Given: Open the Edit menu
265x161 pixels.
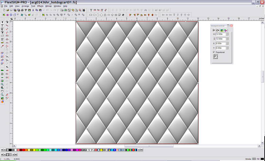Looking at the screenshot, I should [x=11, y=6].
